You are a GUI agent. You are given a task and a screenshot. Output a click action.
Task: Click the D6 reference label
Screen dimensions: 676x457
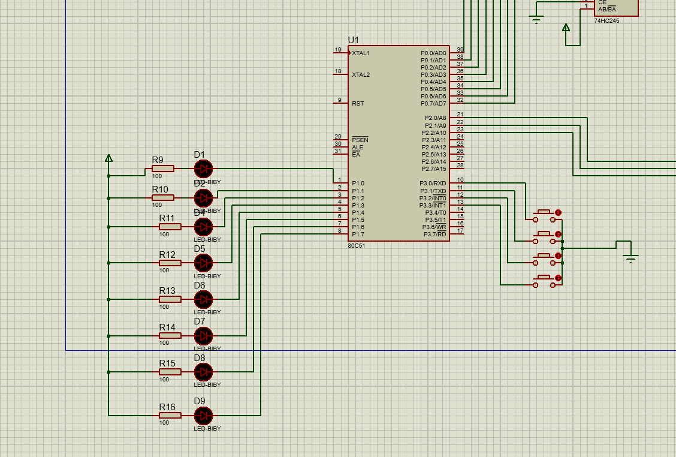pyautogui.click(x=200, y=285)
